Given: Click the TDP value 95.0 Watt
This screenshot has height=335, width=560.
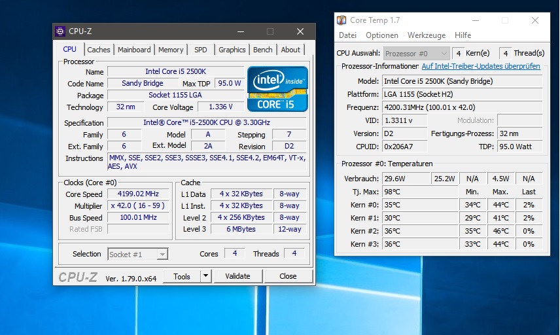Looking at the screenshot, I should point(519,147).
